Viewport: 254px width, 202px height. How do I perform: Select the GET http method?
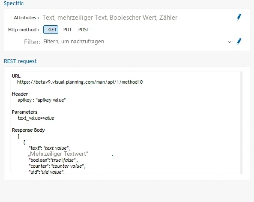pyautogui.click(x=51, y=30)
